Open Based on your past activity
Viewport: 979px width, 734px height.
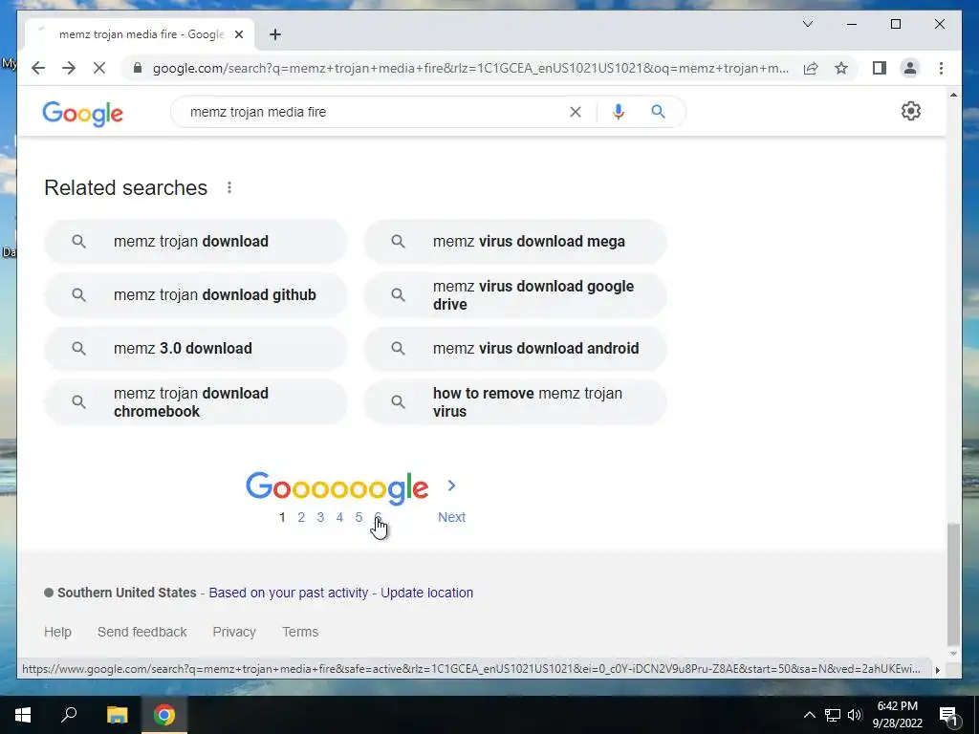(x=289, y=593)
